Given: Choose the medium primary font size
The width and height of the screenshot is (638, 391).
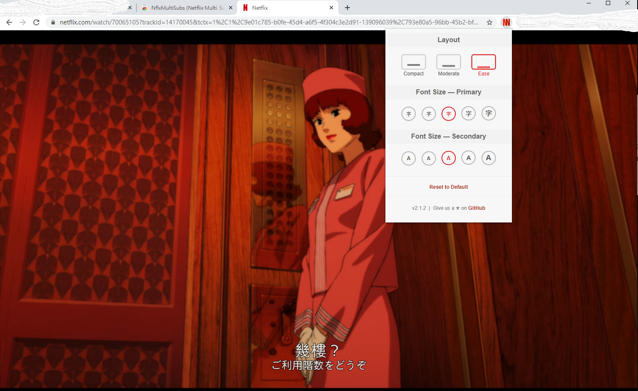Looking at the screenshot, I should [x=449, y=114].
